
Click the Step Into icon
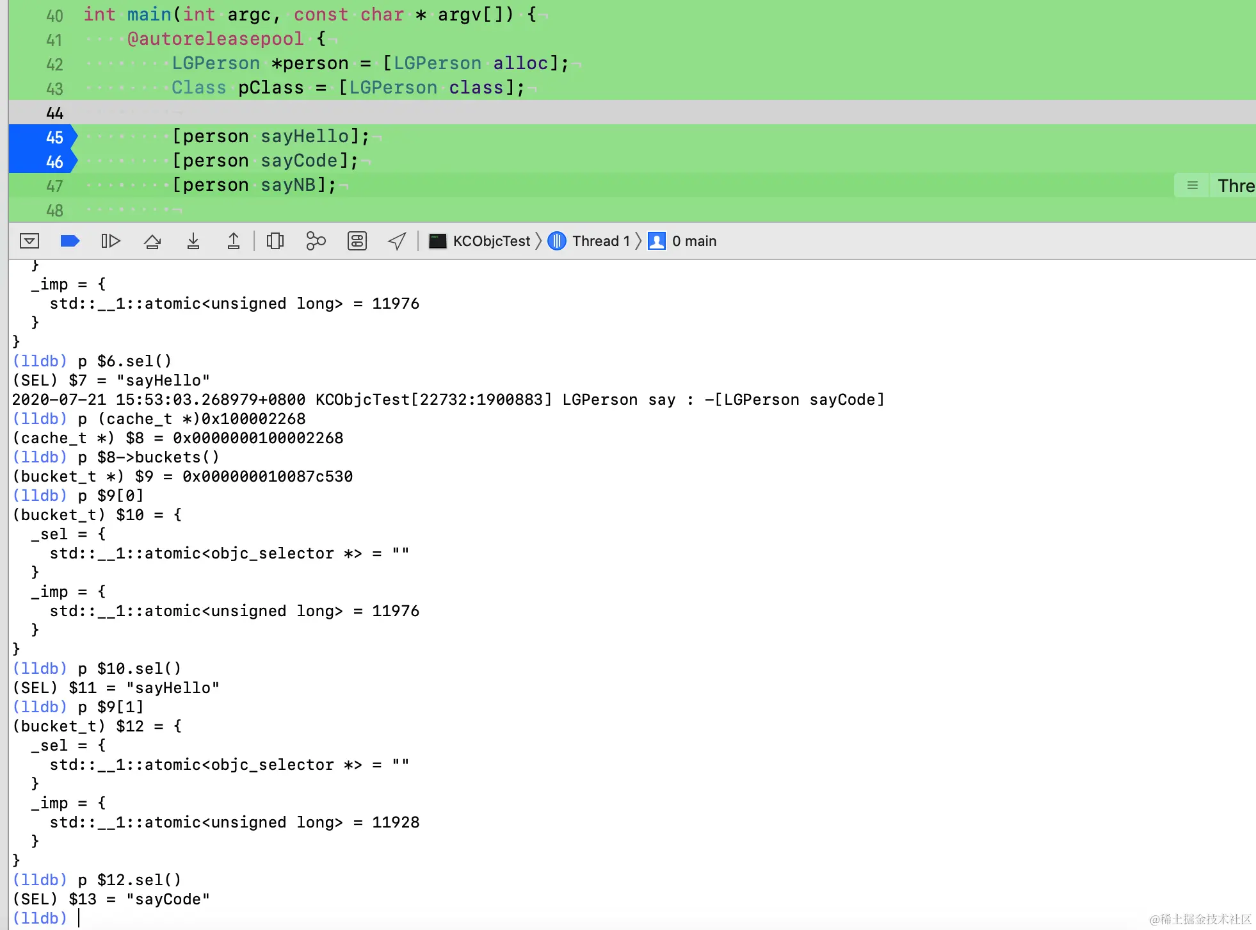click(x=193, y=241)
